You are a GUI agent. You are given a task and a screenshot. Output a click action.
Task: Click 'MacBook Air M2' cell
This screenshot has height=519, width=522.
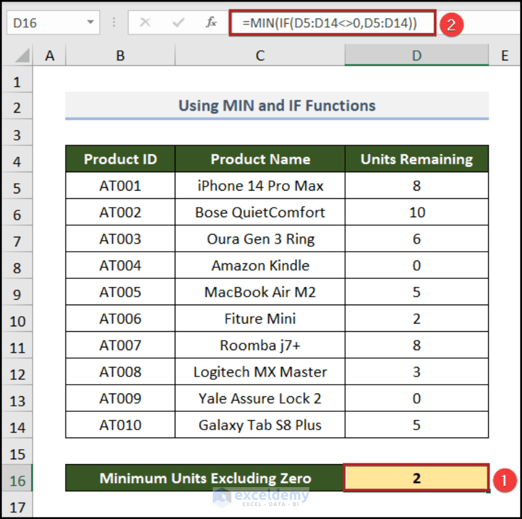click(260, 292)
